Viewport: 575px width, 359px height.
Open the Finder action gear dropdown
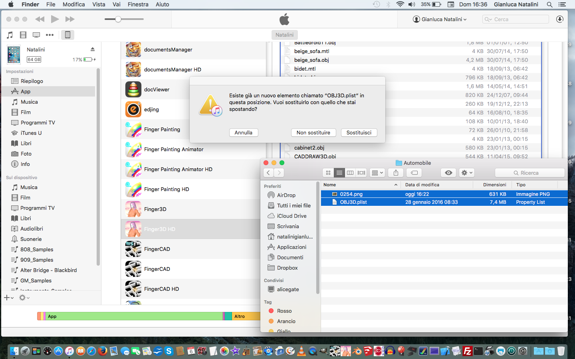tap(466, 173)
